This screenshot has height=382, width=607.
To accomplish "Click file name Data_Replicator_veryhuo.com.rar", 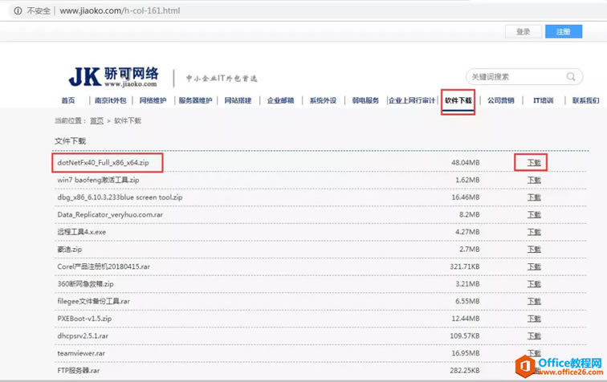I will (110, 215).
